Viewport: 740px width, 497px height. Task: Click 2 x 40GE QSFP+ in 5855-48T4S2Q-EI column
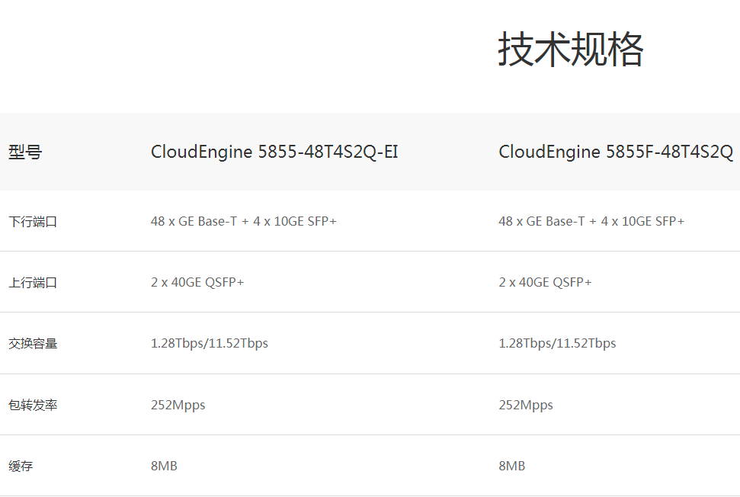(x=197, y=282)
